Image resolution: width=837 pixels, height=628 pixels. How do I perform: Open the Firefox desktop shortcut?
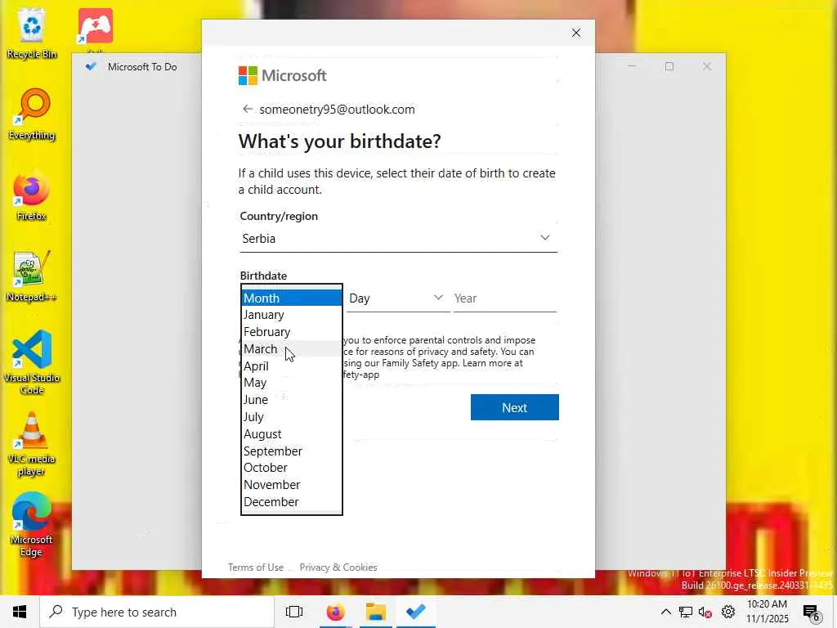32,195
